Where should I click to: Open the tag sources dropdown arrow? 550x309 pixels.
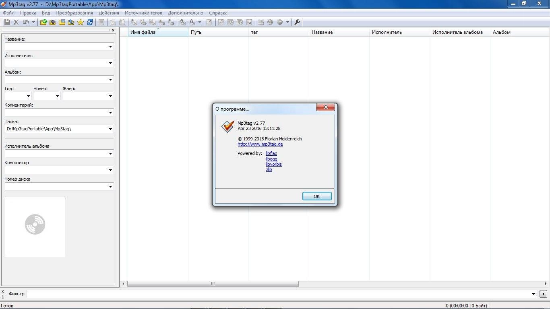pyautogui.click(x=287, y=22)
